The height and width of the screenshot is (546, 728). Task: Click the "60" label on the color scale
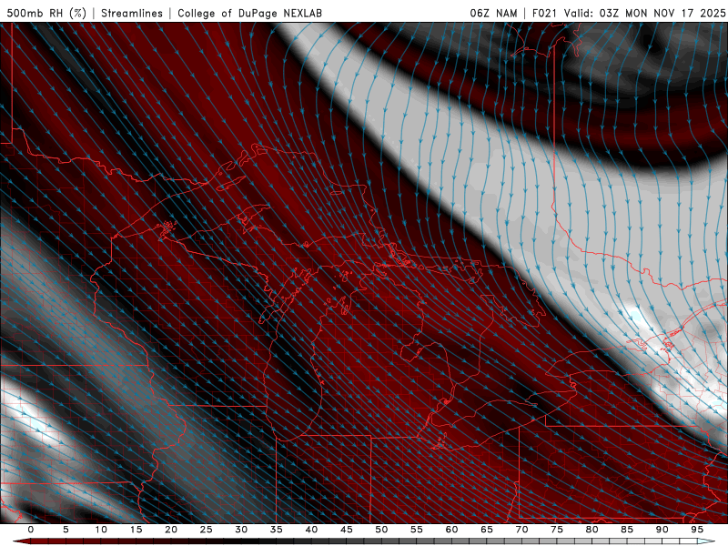click(451, 530)
